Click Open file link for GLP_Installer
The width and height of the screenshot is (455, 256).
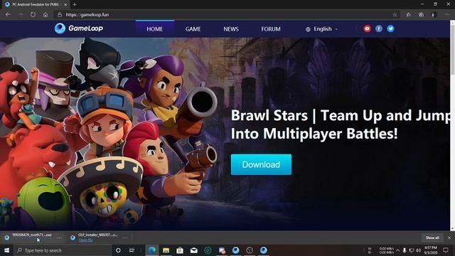coord(85,240)
